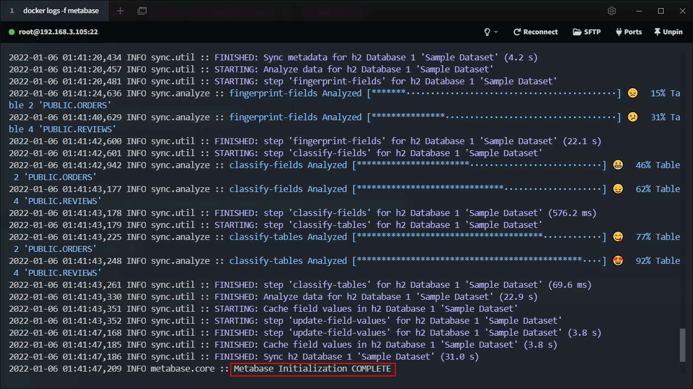
Task: Click the '(69.6 ms)' duration text
Action: (x=569, y=285)
